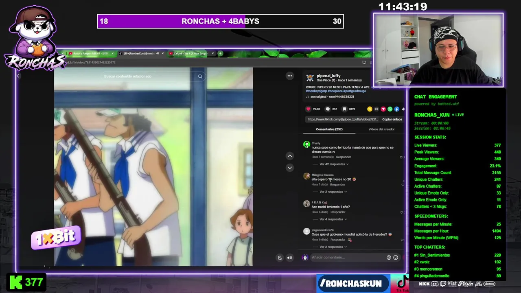Like Milagros Navarro's comment heart

coord(403,185)
